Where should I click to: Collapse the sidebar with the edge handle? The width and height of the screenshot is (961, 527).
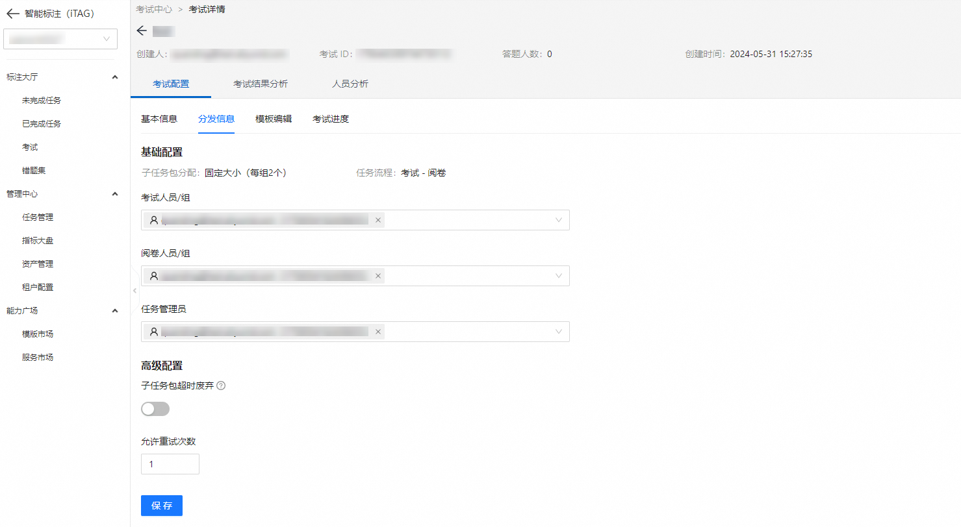point(134,290)
